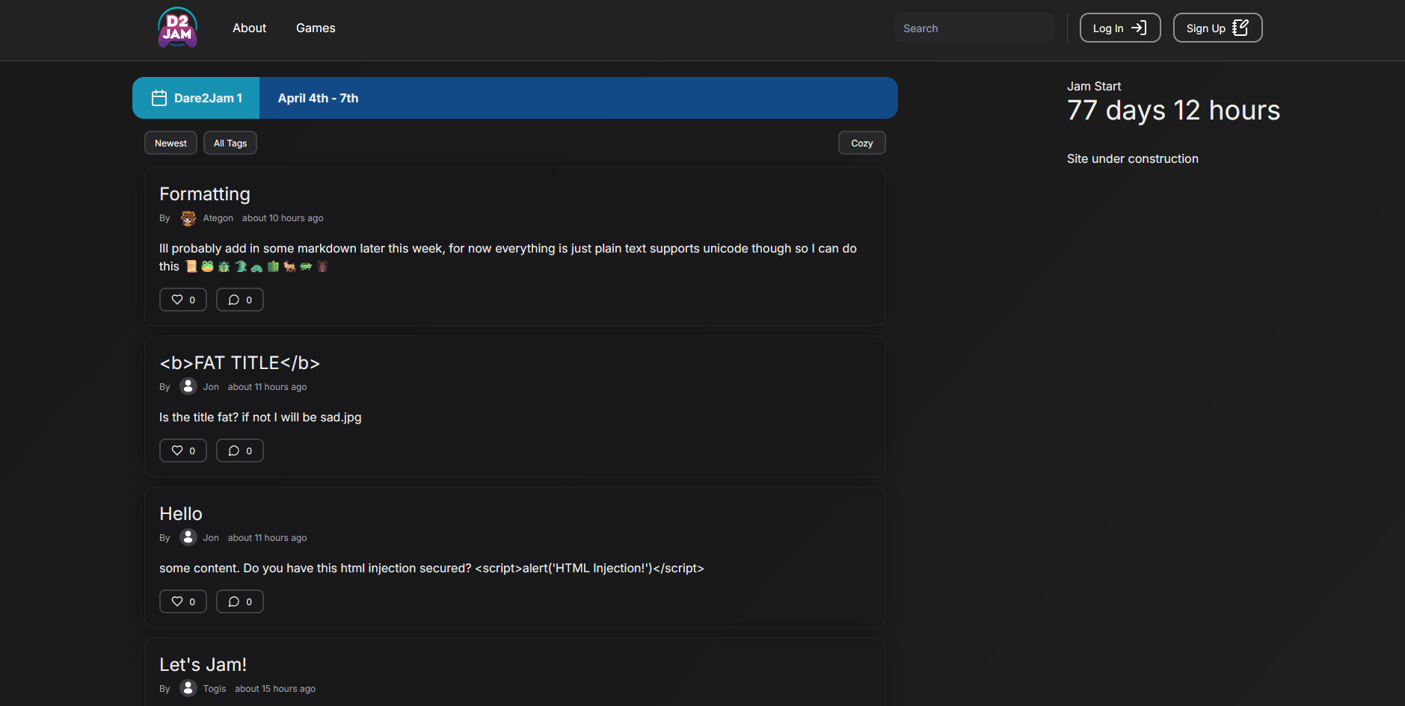
Task: Click the calendar icon beside Dare2Jam 1
Action: [159, 98]
